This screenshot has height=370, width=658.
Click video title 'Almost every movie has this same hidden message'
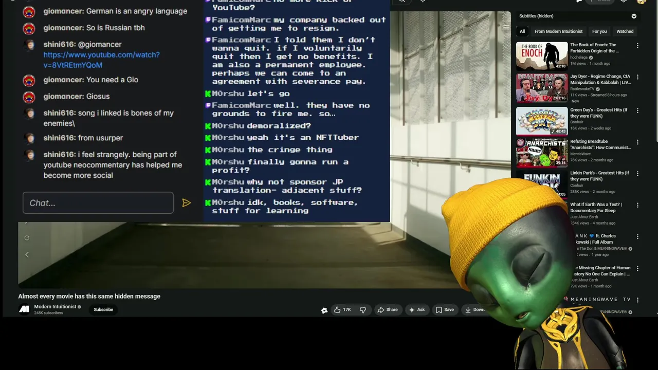click(x=89, y=296)
